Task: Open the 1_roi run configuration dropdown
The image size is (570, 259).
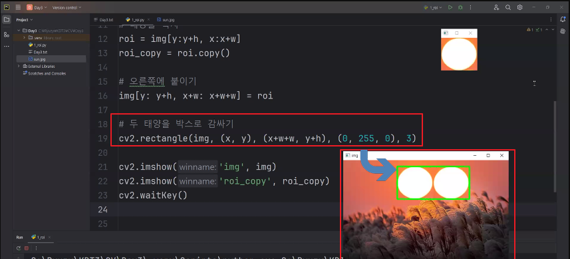Action: coord(433,7)
